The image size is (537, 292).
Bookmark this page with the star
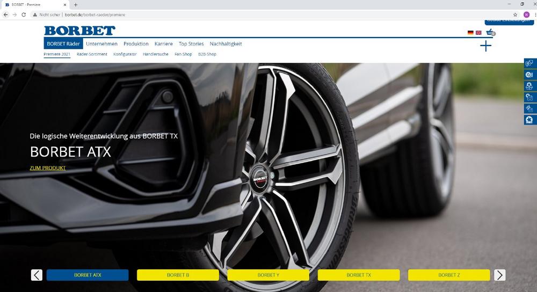pos(515,14)
